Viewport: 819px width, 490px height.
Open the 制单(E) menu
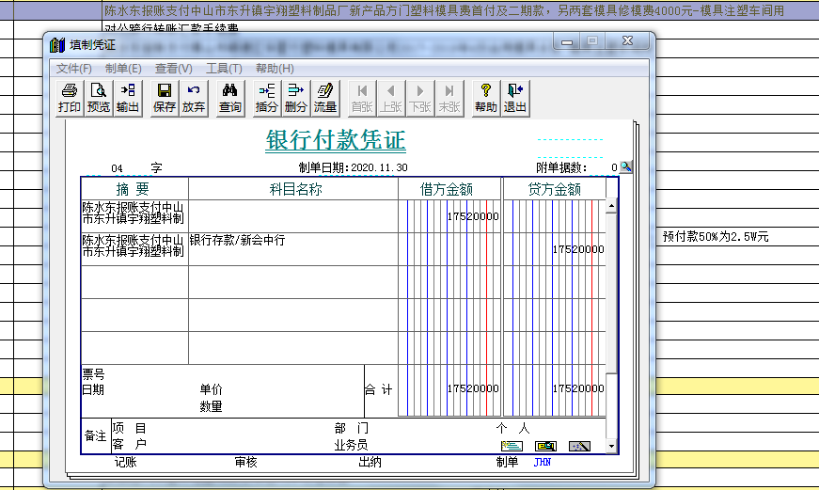pos(123,69)
